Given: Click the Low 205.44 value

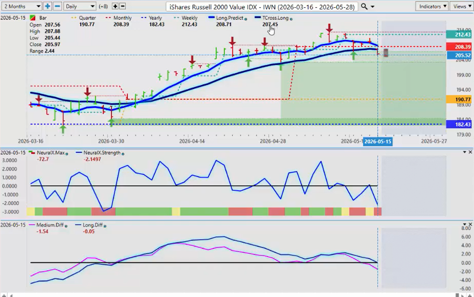Looking at the screenshot, I should [53, 38].
